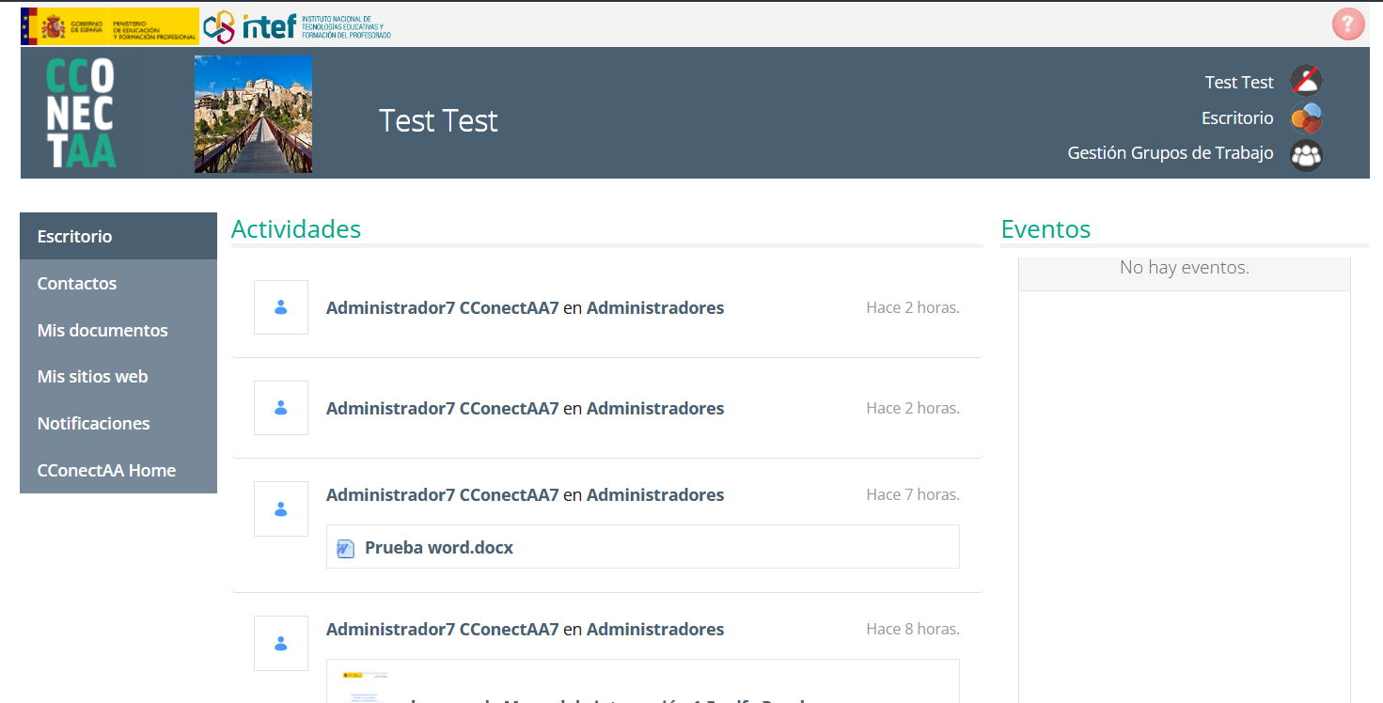Viewport: 1383px width, 703px height.
Task: Open the Escritorio colored circles icon
Action: tap(1306, 118)
